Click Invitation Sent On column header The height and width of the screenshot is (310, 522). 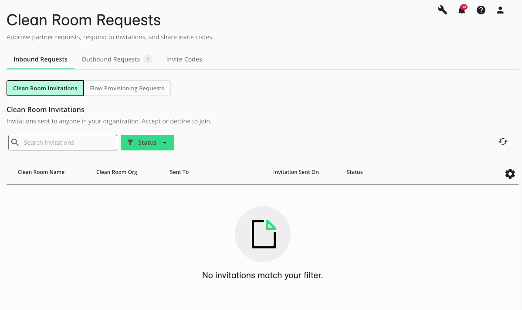pos(295,172)
